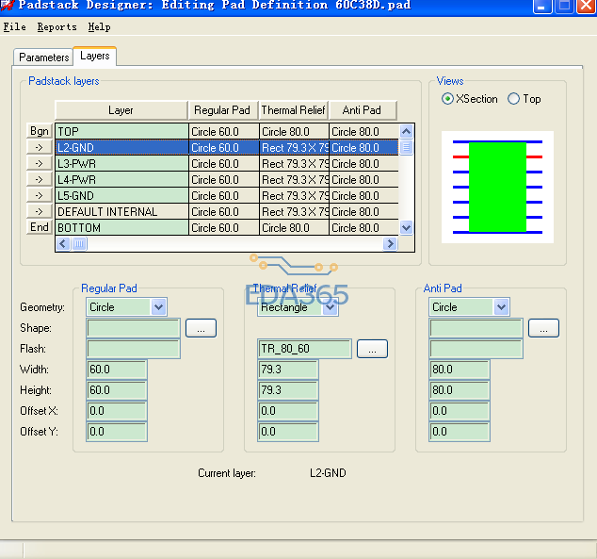The image size is (597, 559).
Task: Click the End row marker button
Action: pos(39,227)
